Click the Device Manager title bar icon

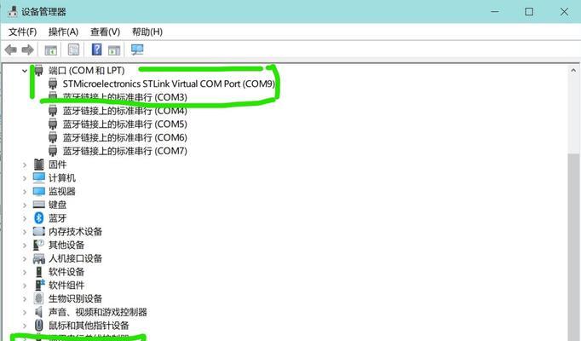(x=13, y=11)
